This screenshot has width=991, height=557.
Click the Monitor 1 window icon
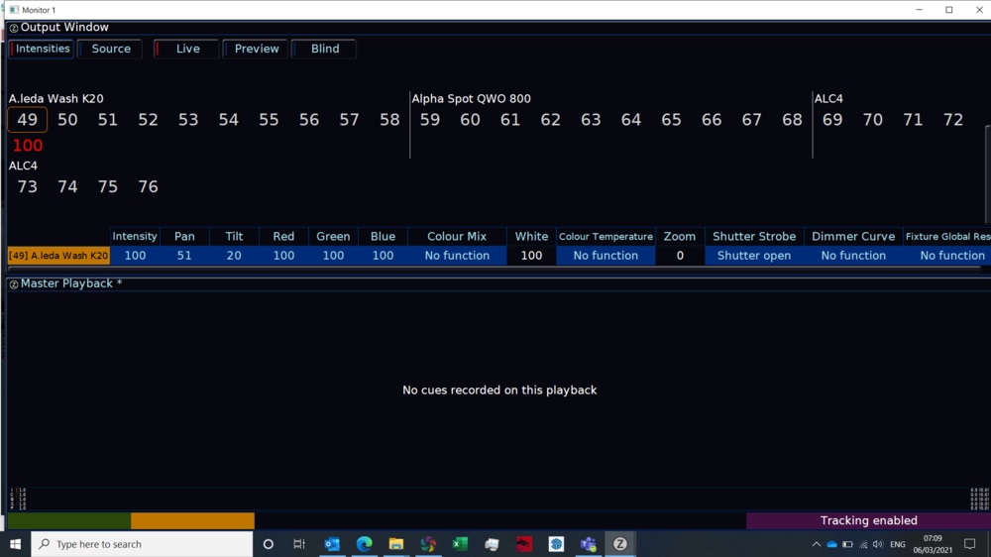[14, 10]
